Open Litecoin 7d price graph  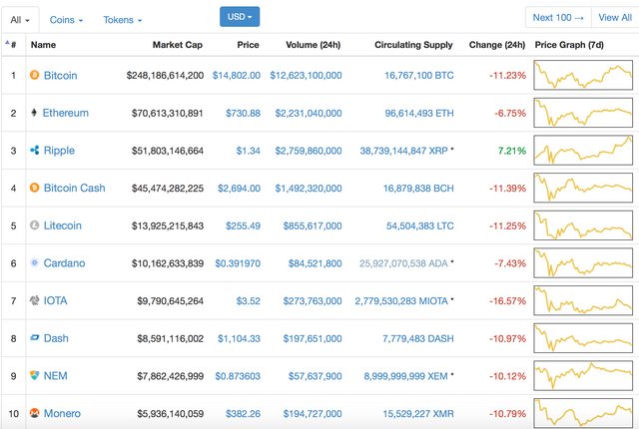coord(583,225)
